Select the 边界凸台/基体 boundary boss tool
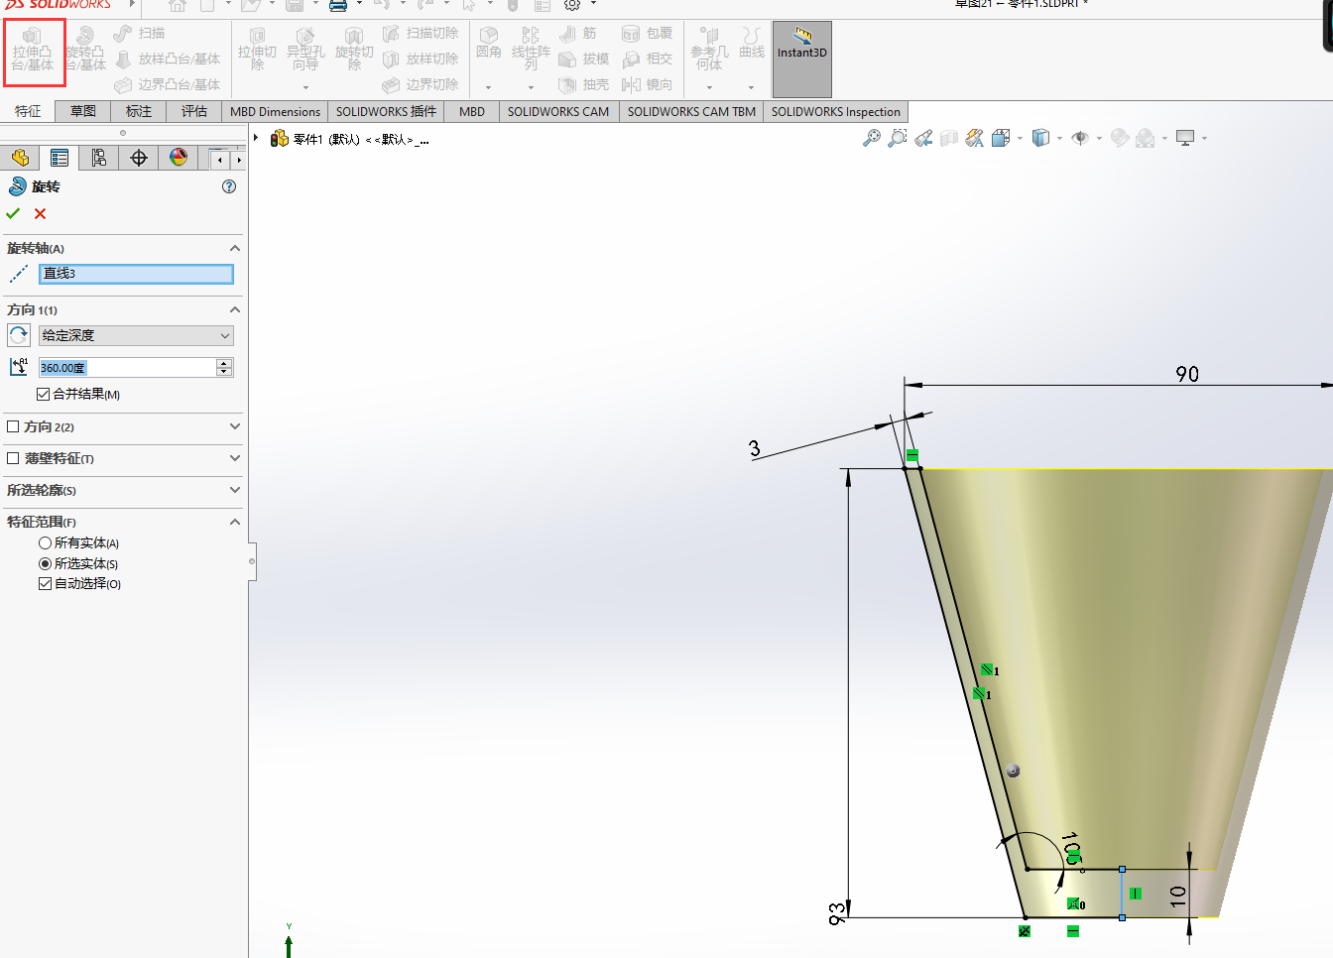 (x=168, y=85)
